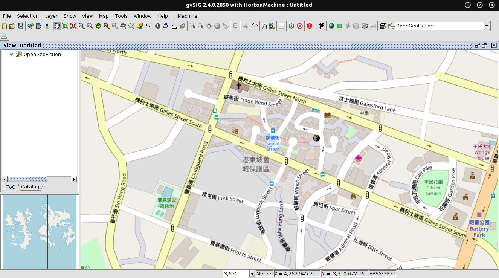This screenshot has height=278, width=499.
Task: Collapse the OpenGeoFiction tree node
Action: (4, 54)
